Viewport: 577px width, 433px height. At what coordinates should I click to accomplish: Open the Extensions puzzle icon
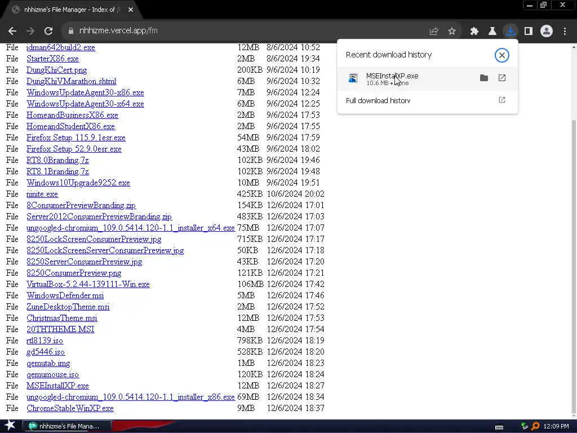pyautogui.click(x=474, y=32)
